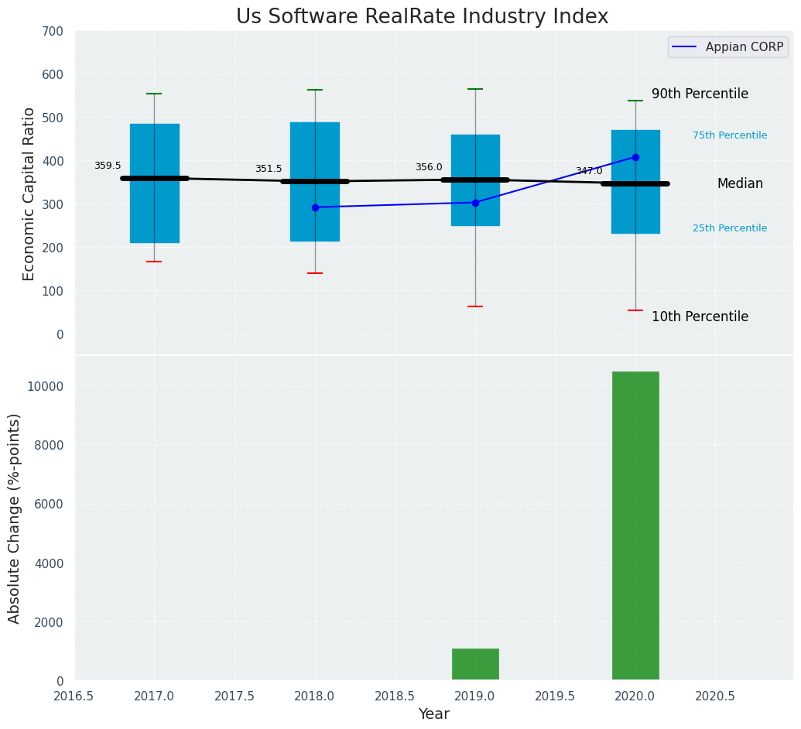The image size is (801, 729).
Task: Click the chart title text
Action: click(x=422, y=17)
